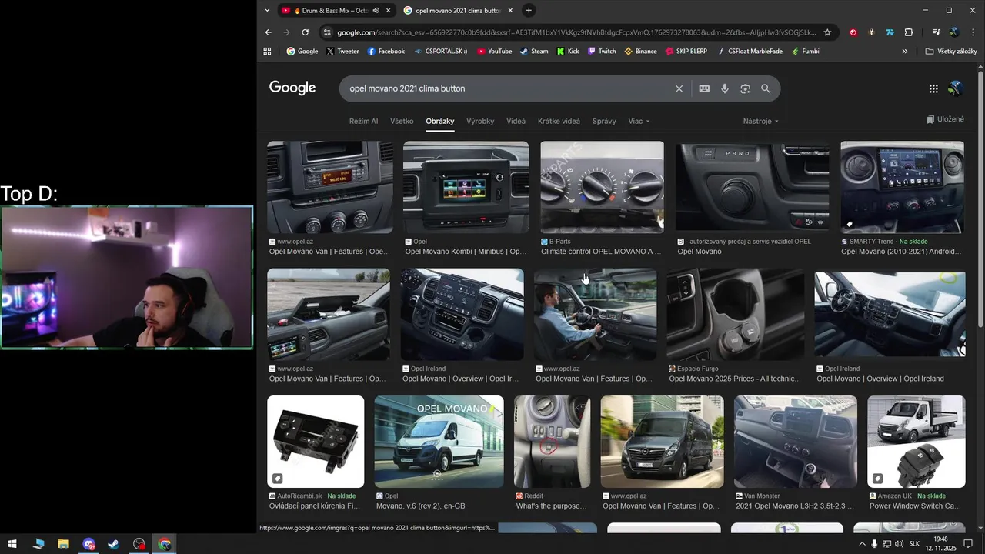Close the Drum & Bass Mix tab
The width and height of the screenshot is (985, 554).
coord(388,11)
